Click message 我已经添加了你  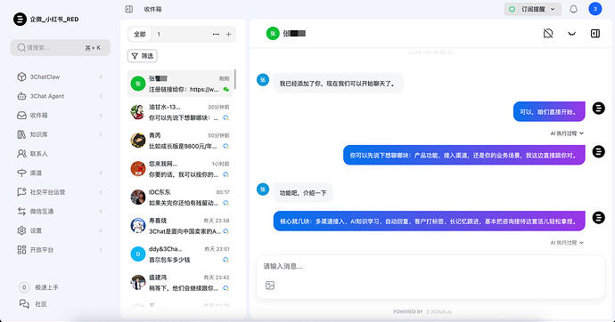coord(338,84)
